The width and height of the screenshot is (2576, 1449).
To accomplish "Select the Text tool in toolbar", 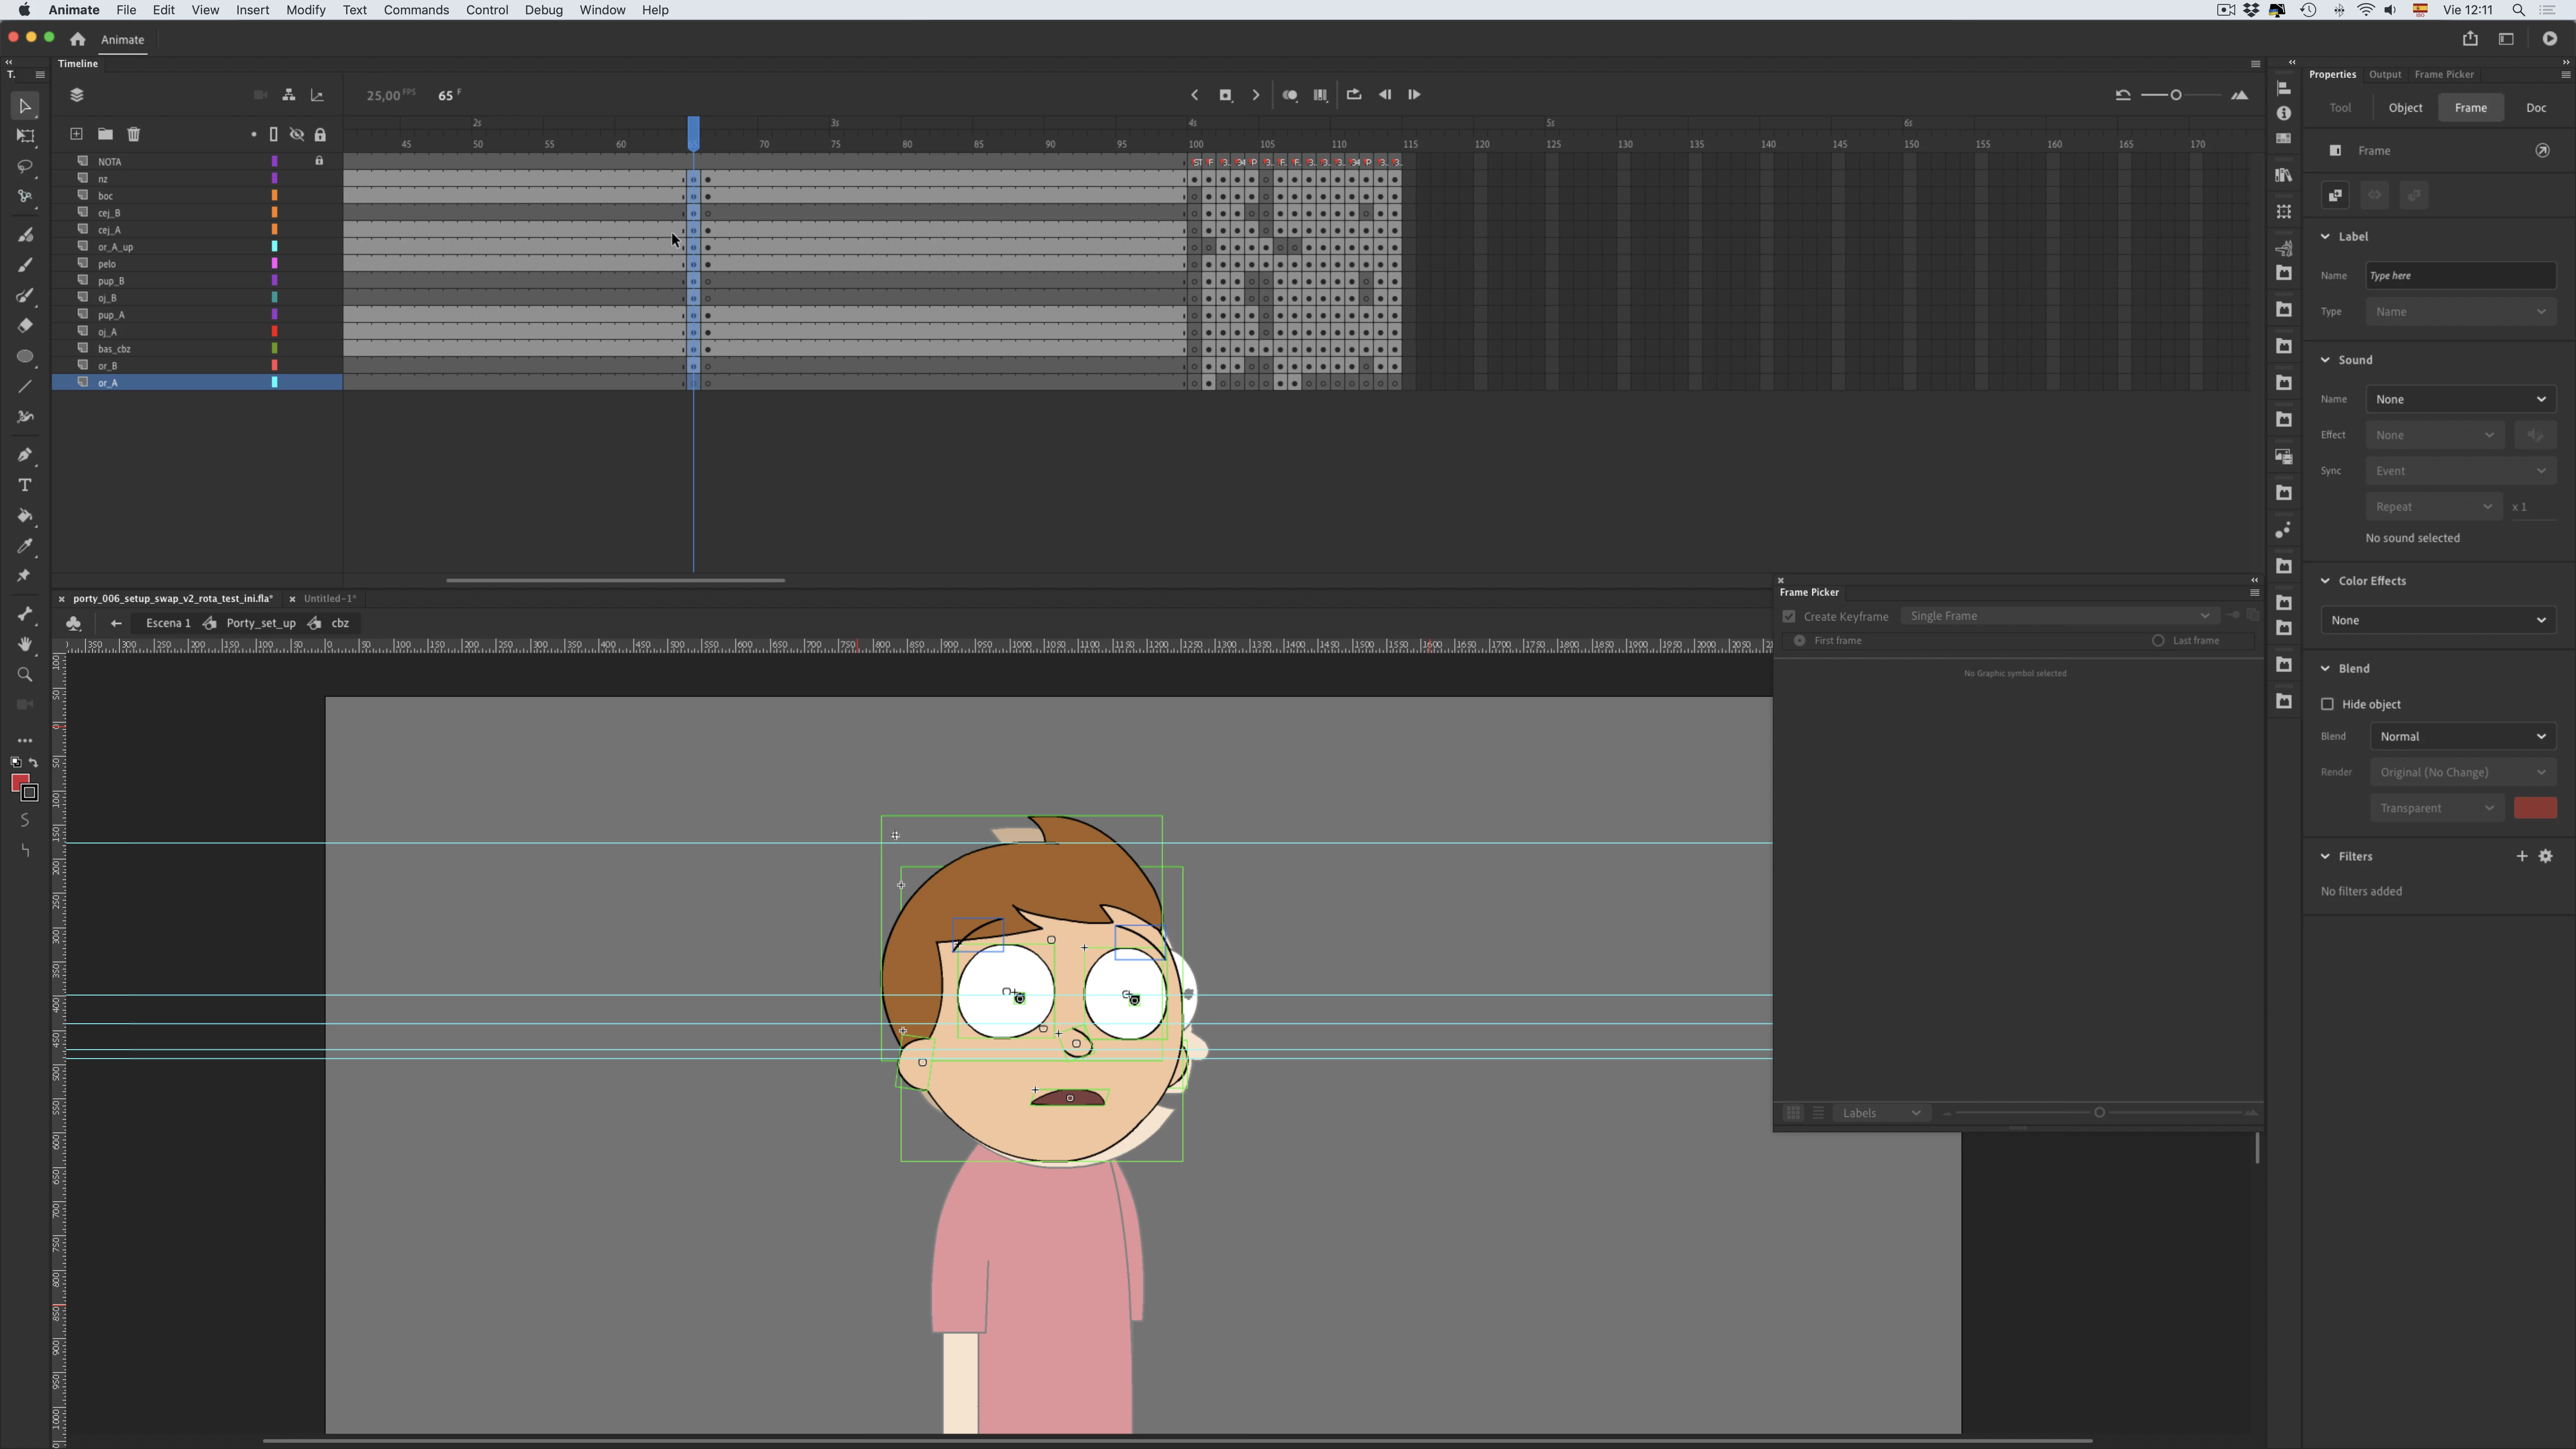I will (x=25, y=485).
